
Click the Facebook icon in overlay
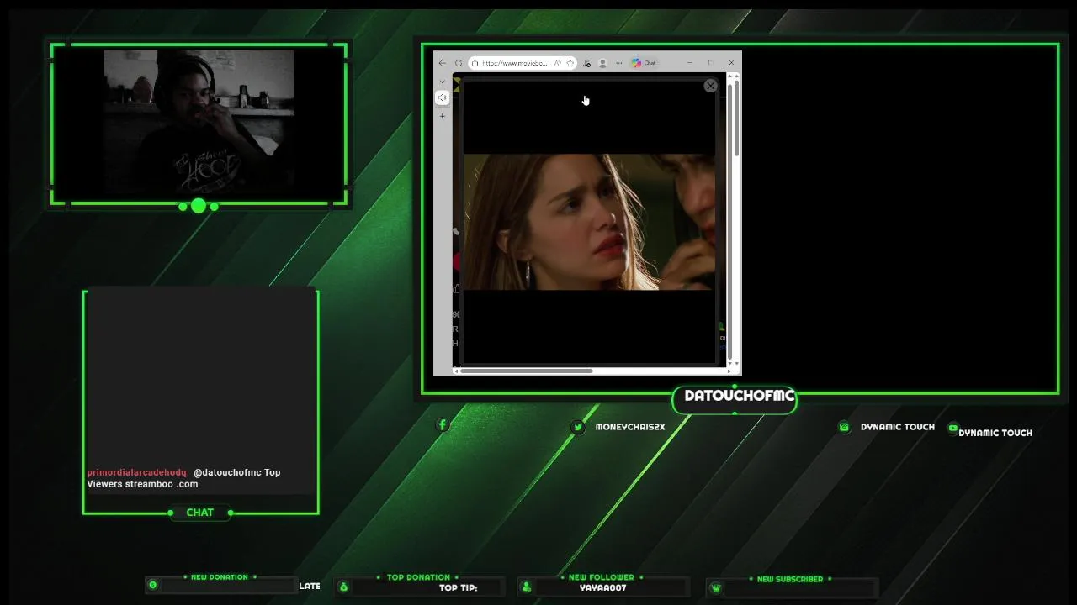click(443, 425)
